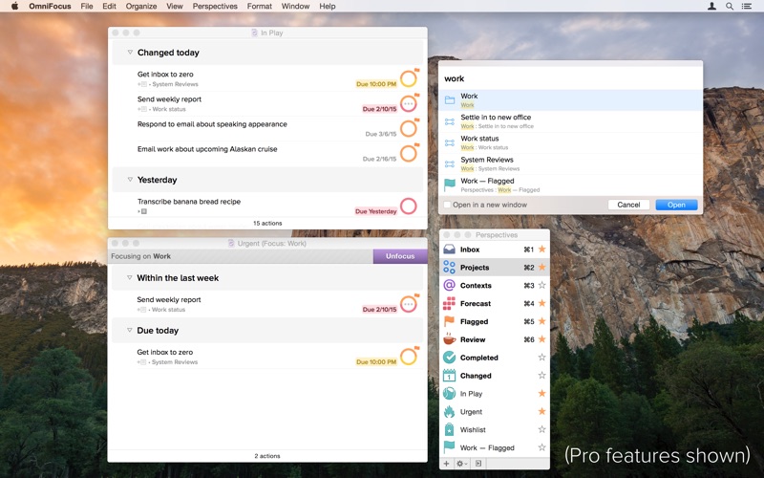Select the Contexts perspective at-sign icon

click(x=449, y=285)
